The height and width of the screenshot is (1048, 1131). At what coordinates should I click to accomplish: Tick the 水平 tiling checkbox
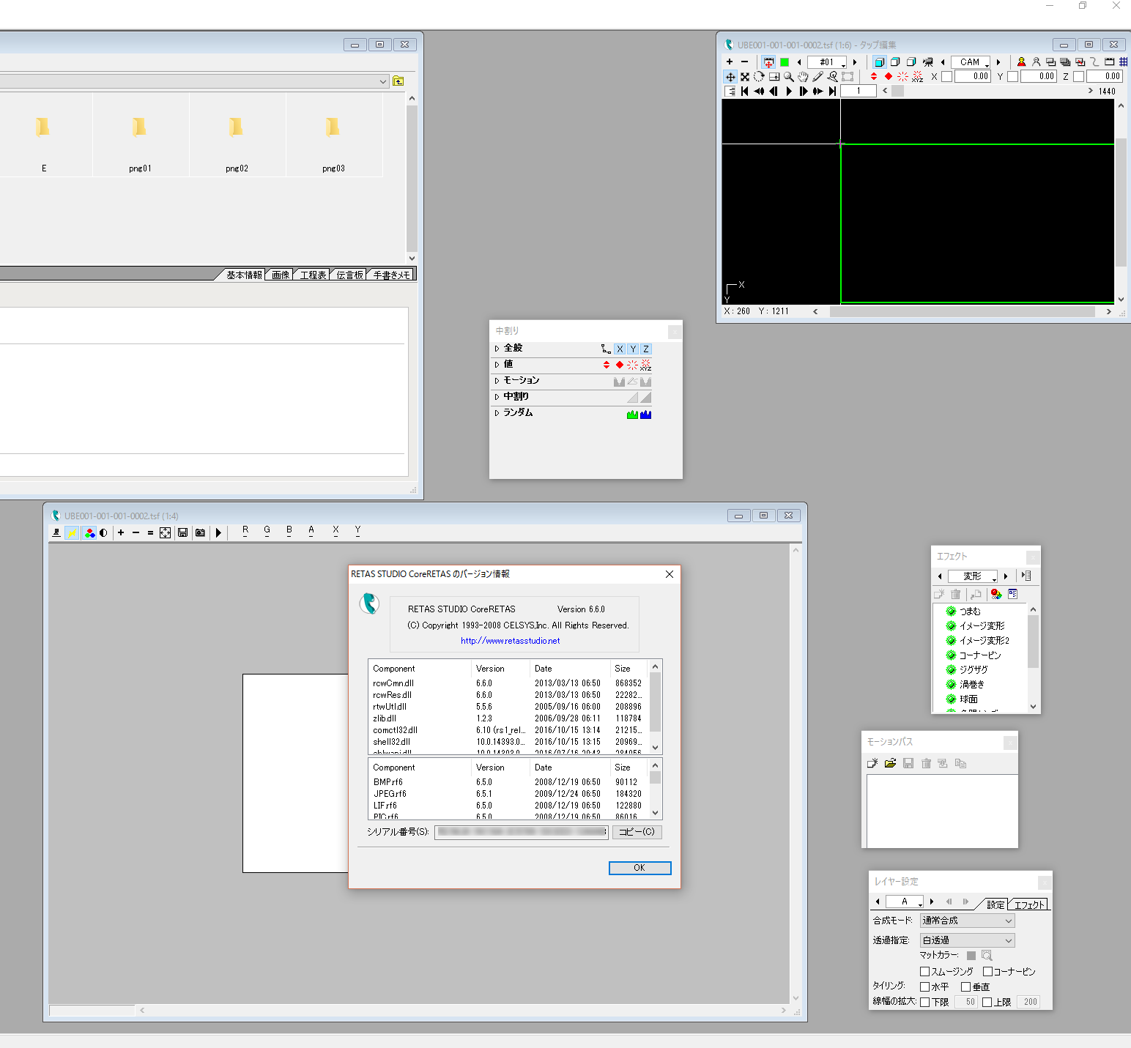(x=924, y=987)
